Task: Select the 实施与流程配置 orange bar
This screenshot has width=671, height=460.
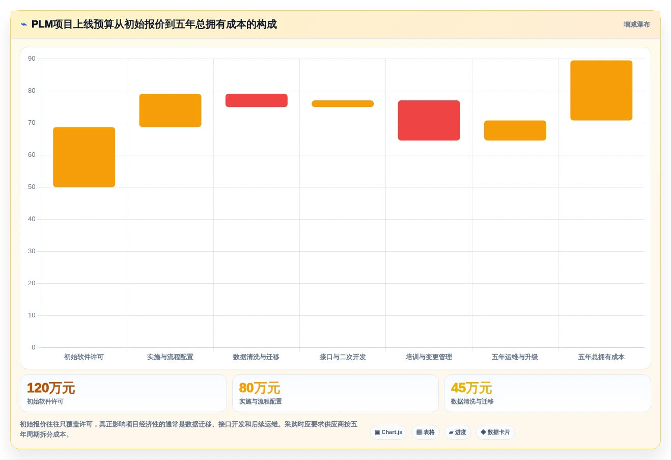Action: pos(170,110)
